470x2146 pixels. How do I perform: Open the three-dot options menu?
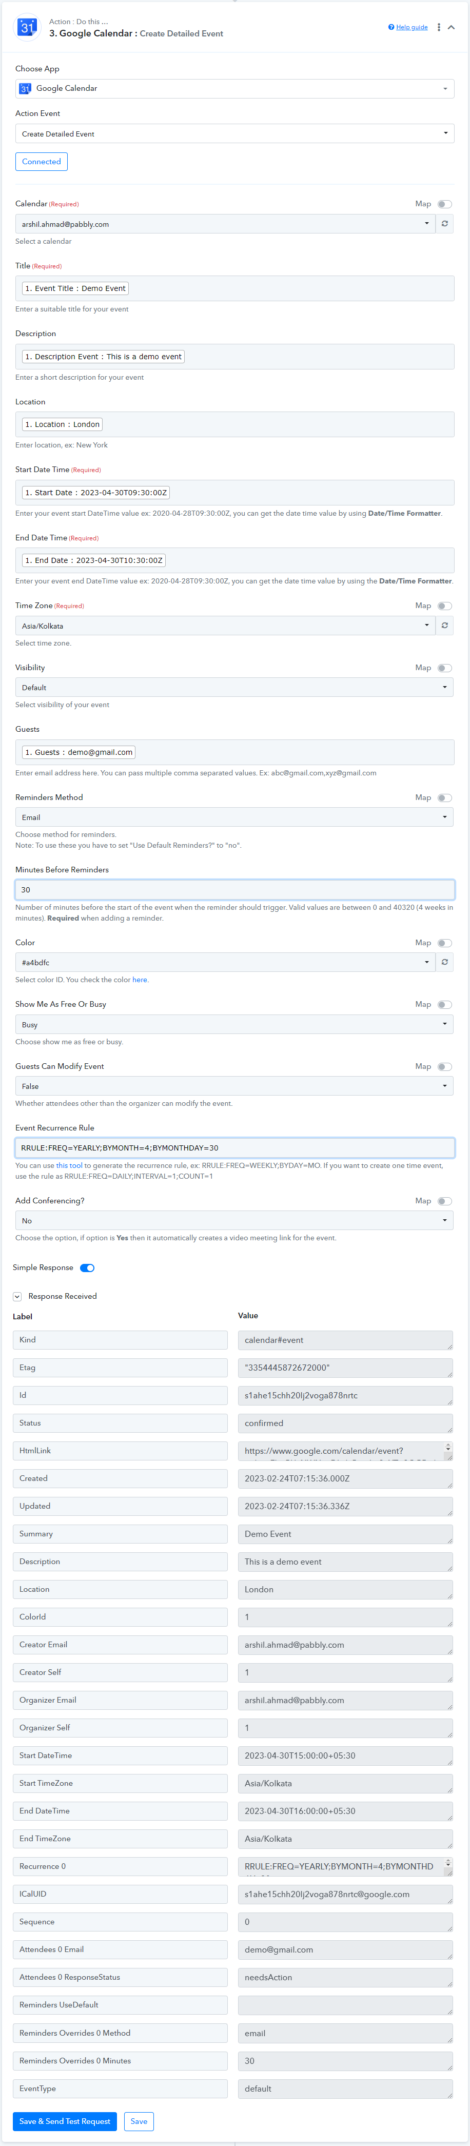pyautogui.click(x=438, y=28)
